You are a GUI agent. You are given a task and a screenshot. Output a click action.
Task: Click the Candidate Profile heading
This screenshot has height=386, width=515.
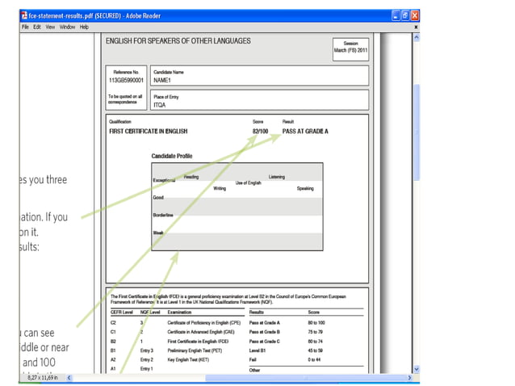pyautogui.click(x=172, y=156)
